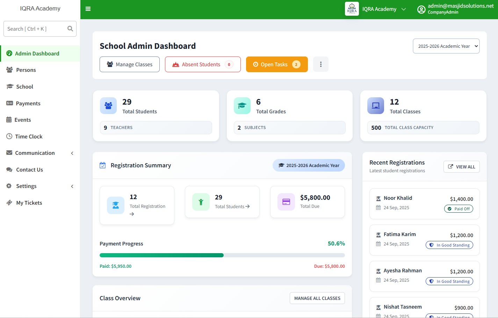Screen dimensions: 498x318
Task: Click the IQRA Academy logo in header
Action: coord(352,9)
